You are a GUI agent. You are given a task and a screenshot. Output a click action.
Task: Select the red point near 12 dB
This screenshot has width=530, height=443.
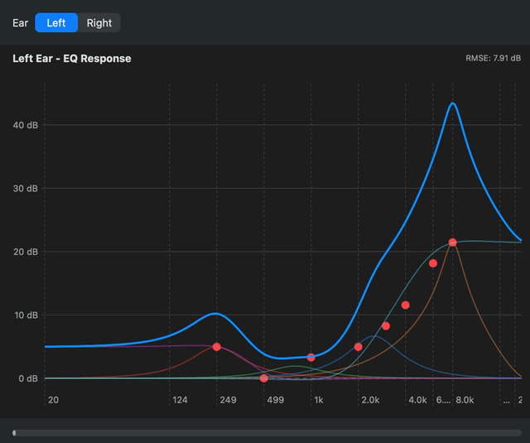[x=406, y=305]
